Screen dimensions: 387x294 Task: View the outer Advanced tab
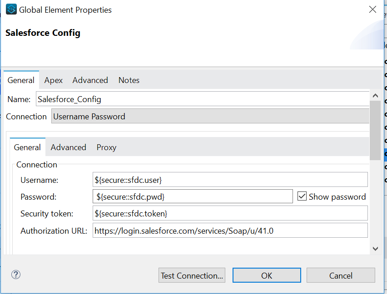click(x=90, y=80)
